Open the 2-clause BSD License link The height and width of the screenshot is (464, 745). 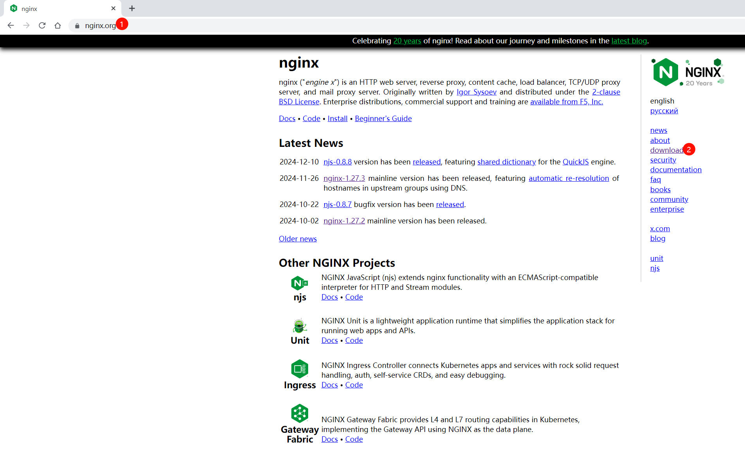tap(606, 92)
